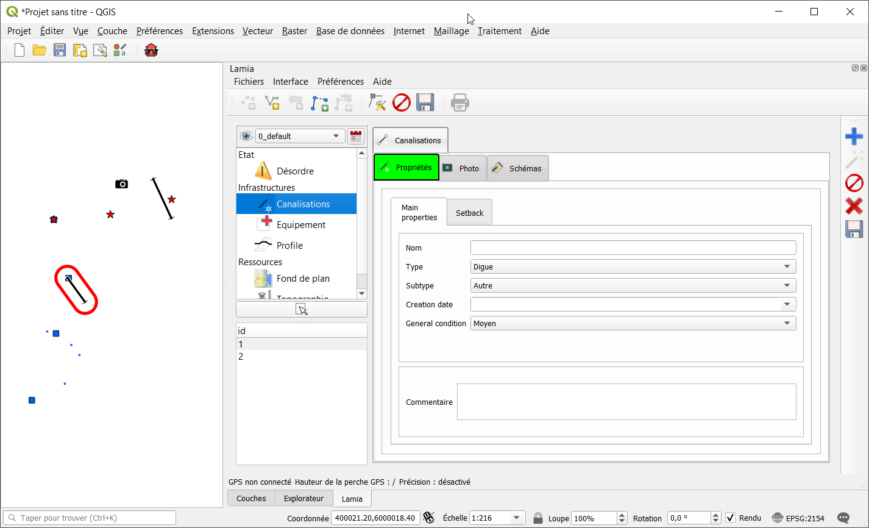Open the Setback tab
This screenshot has width=869, height=528.
pos(470,213)
